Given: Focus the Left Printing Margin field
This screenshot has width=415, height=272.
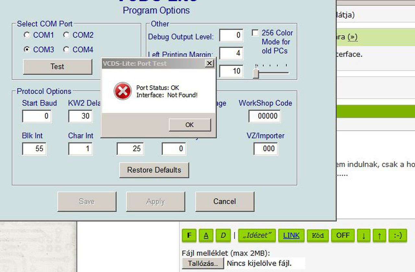Looking at the screenshot, I should [231, 53].
